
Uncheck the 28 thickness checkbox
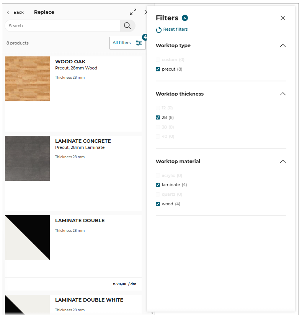click(158, 117)
